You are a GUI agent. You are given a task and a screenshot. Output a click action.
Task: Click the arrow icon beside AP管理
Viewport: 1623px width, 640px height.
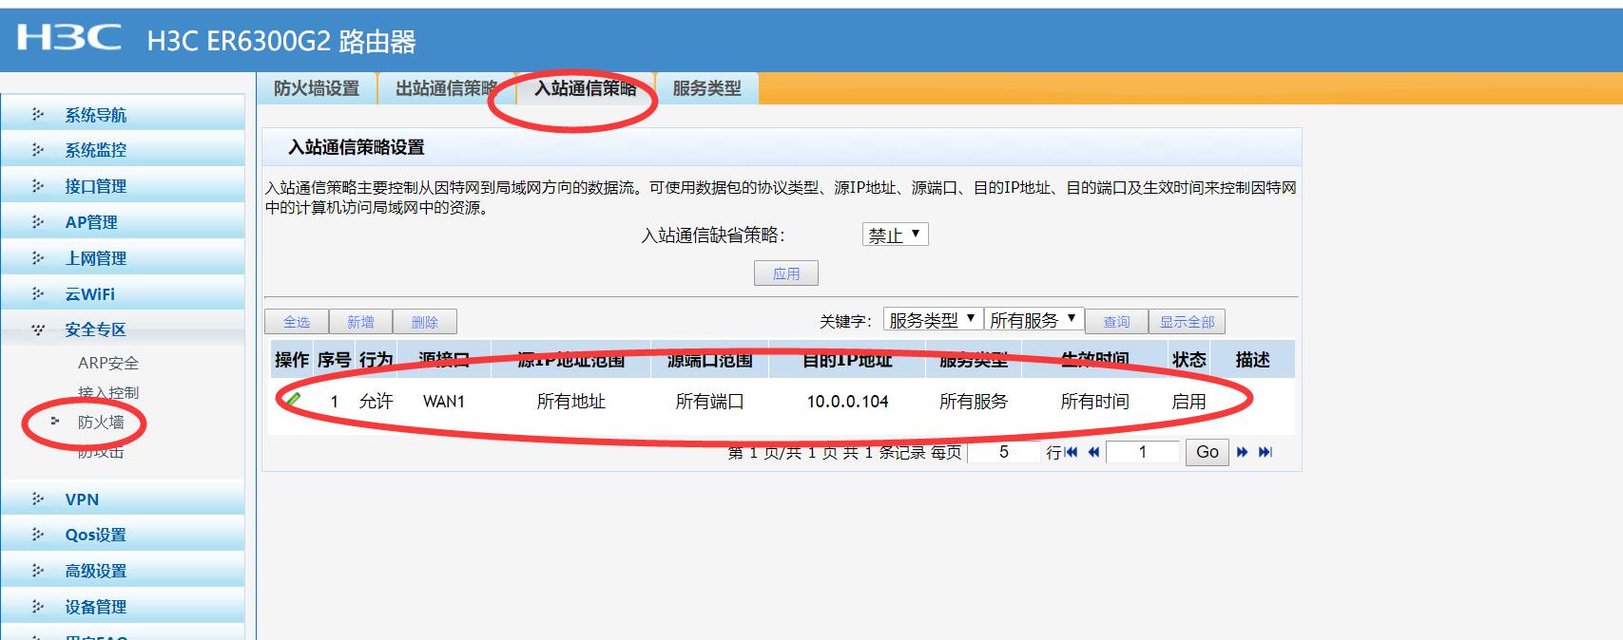(x=38, y=221)
